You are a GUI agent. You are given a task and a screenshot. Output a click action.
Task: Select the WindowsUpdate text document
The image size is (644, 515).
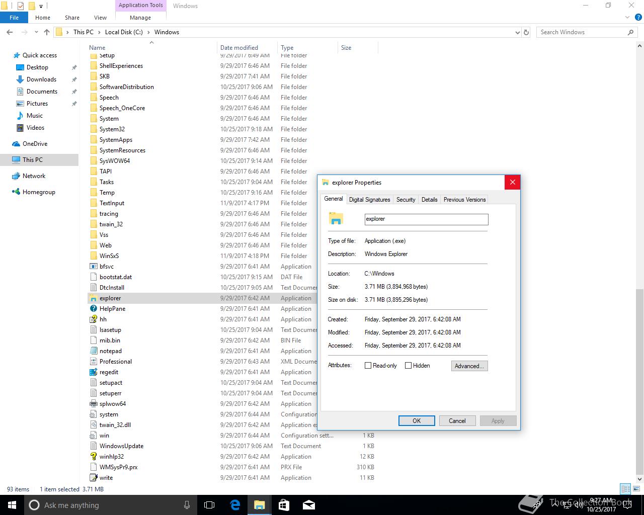click(x=121, y=446)
